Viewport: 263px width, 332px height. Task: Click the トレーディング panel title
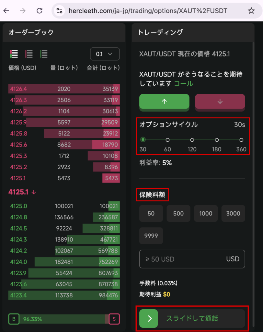pos(160,32)
